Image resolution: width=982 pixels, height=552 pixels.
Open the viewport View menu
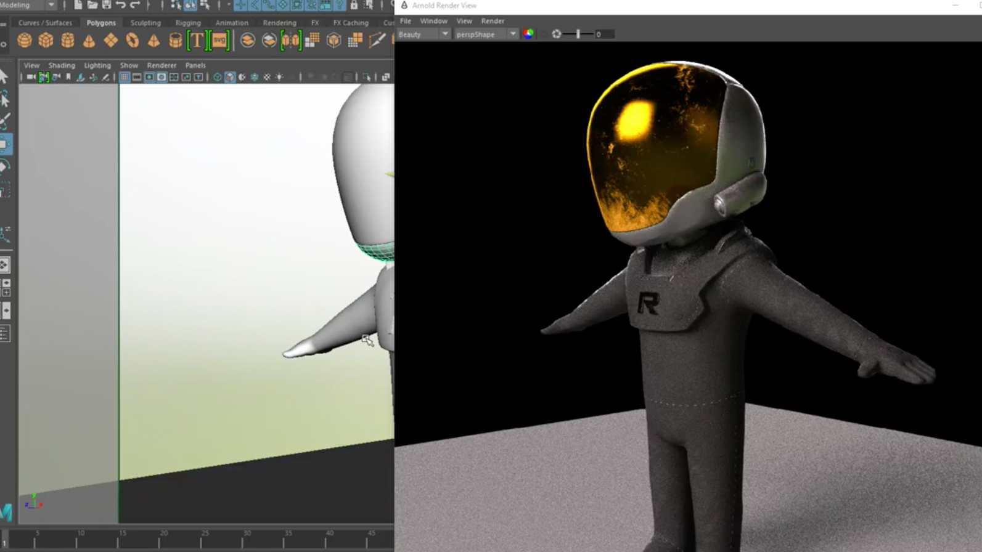(31, 65)
